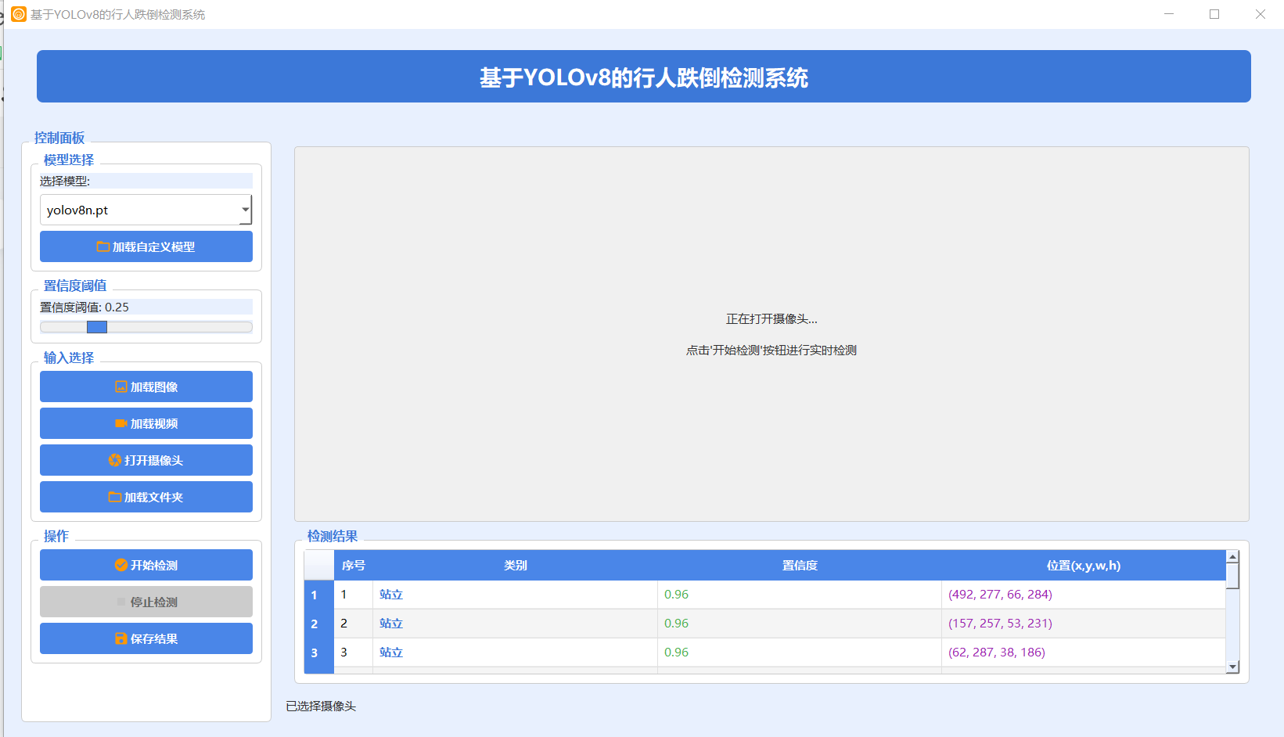This screenshot has width=1284, height=737.
Task: Click the 站立 link in result row 1
Action: [390, 594]
